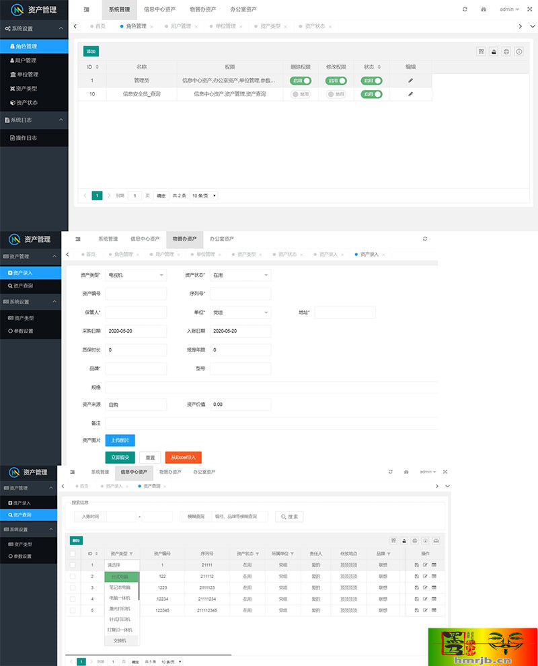Collapse 系统日志 group in top sidebar
The width and height of the screenshot is (538, 666).
[34, 120]
